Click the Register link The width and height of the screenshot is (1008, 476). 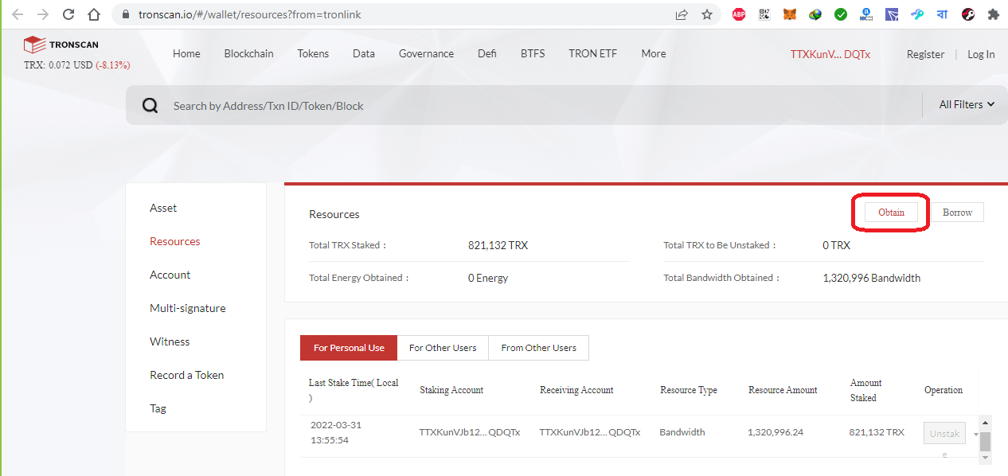925,54
